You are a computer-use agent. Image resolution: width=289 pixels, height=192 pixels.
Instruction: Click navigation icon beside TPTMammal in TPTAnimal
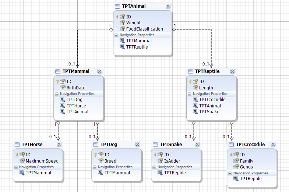(122, 41)
